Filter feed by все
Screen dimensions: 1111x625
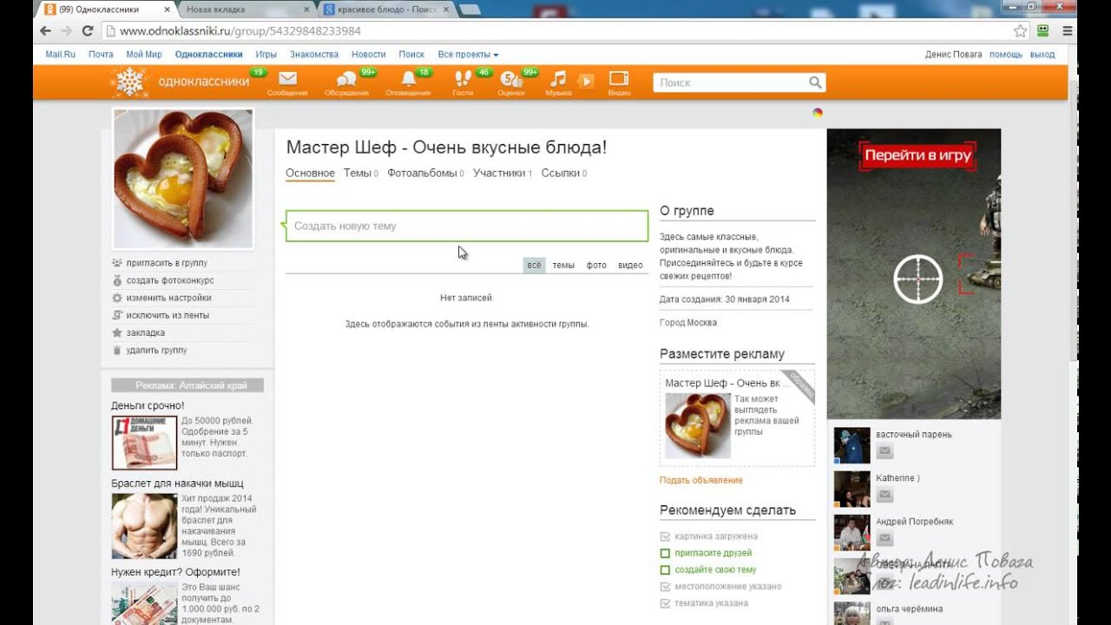[x=534, y=265]
